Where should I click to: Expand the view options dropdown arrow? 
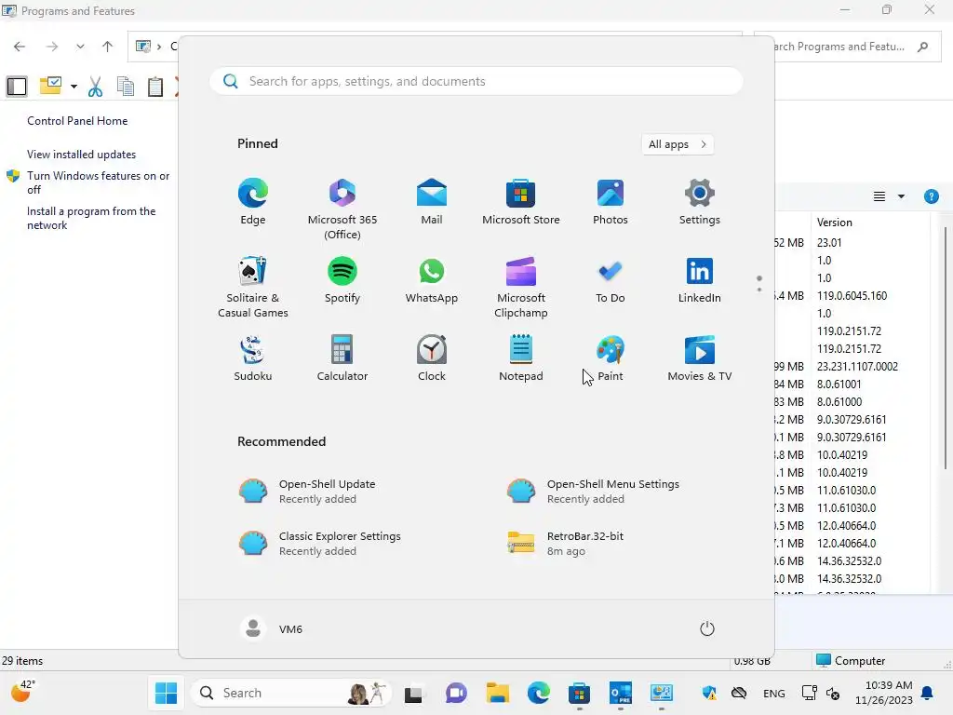901,196
